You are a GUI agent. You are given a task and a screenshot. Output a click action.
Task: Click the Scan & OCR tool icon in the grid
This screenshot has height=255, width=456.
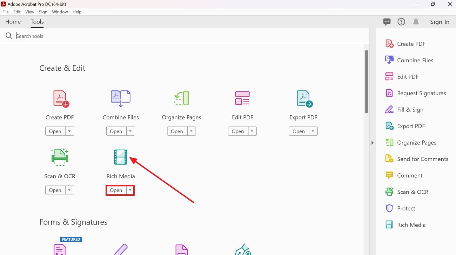(60, 157)
